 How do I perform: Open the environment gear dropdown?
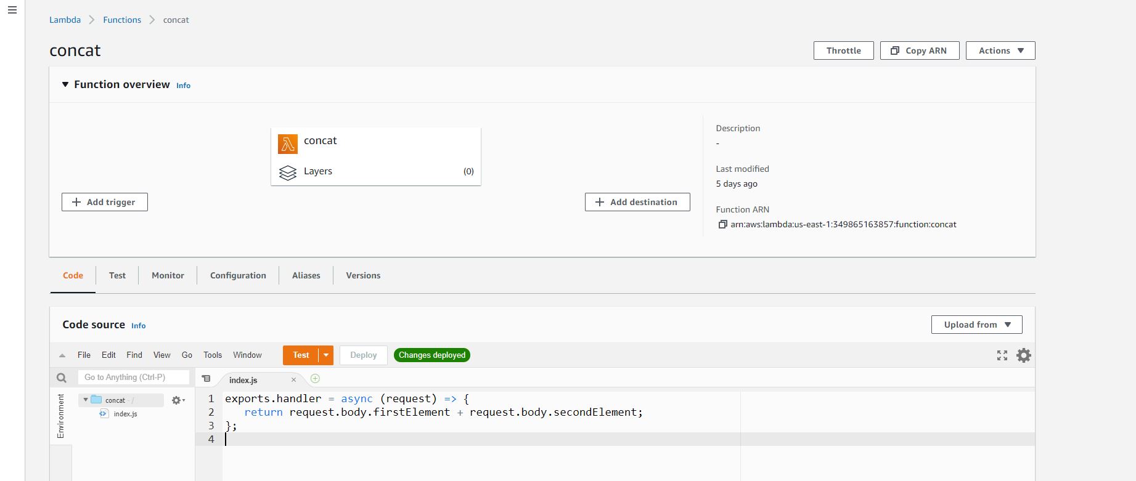click(178, 400)
